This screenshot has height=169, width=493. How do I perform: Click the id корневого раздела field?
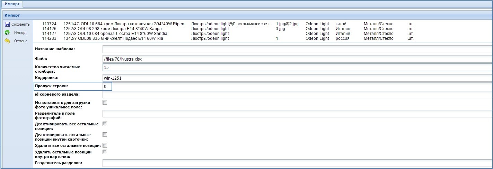pos(297,94)
